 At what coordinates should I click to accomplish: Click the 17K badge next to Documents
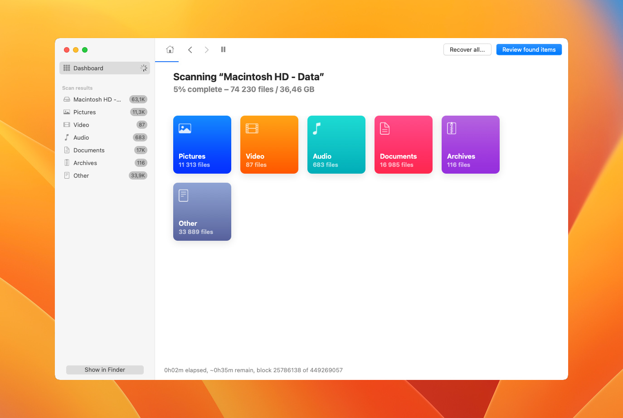click(x=141, y=150)
